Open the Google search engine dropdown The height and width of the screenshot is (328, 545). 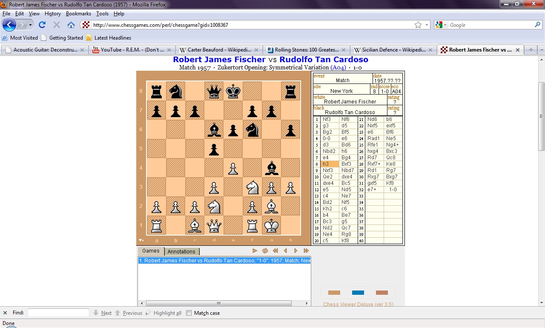point(441,25)
